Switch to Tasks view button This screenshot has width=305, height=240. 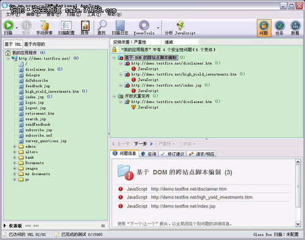tap(279, 28)
